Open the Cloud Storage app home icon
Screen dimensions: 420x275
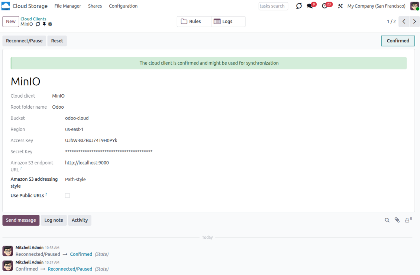pyautogui.click(x=6, y=6)
